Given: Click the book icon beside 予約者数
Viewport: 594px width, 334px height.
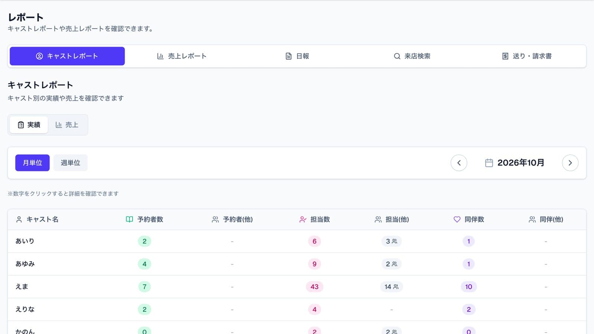Looking at the screenshot, I should coord(129,219).
